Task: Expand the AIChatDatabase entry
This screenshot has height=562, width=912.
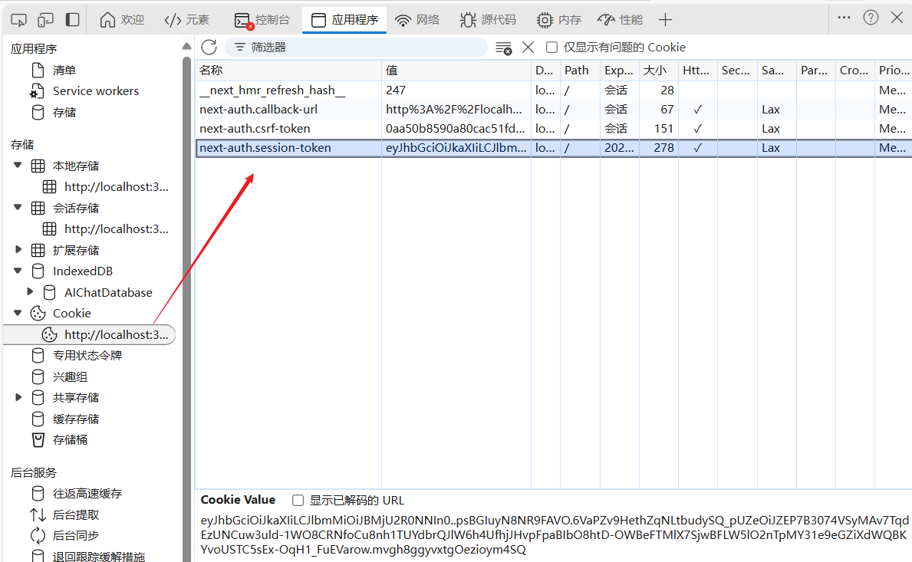Action: point(29,292)
